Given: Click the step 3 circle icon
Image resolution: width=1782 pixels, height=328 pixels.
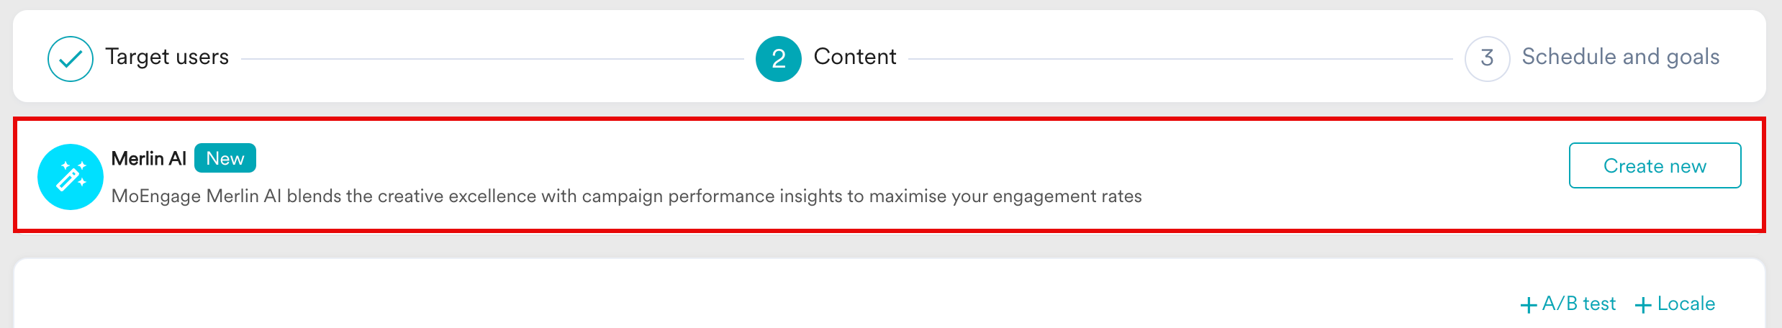Looking at the screenshot, I should click(1487, 59).
